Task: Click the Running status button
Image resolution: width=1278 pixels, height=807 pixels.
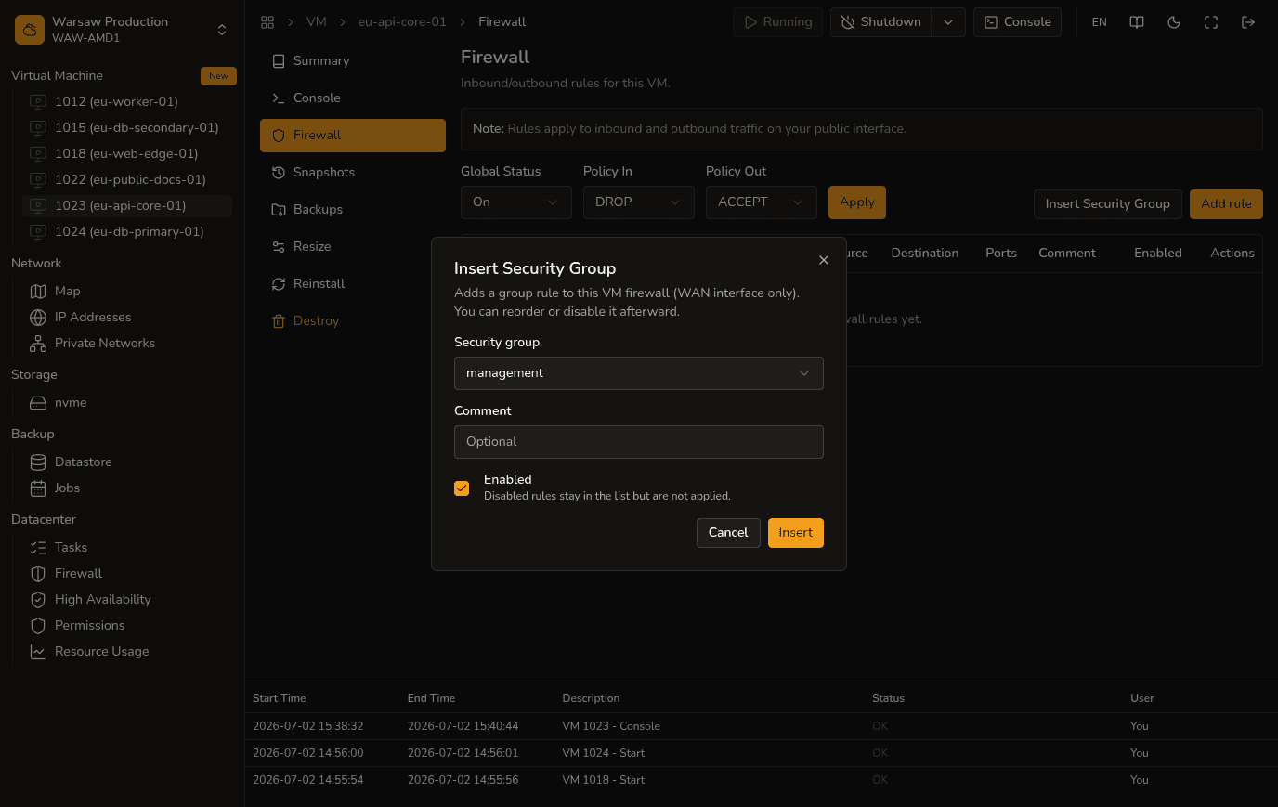Action: point(778,22)
